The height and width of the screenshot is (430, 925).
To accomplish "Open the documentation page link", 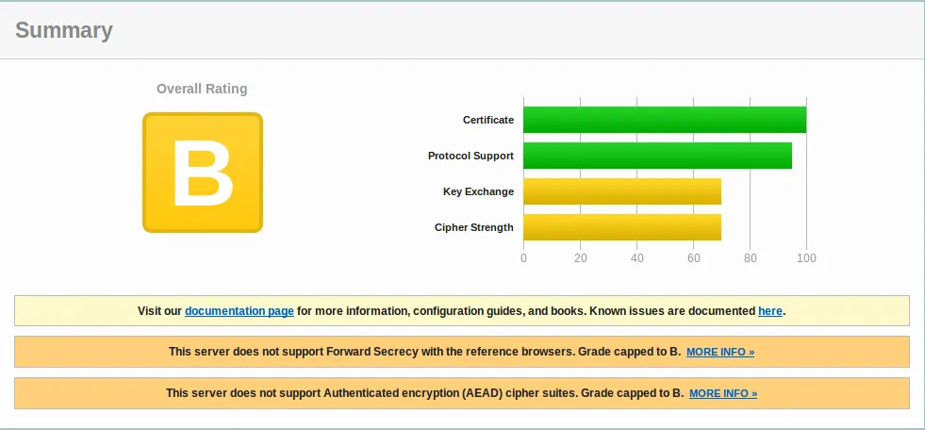I will coord(240,310).
